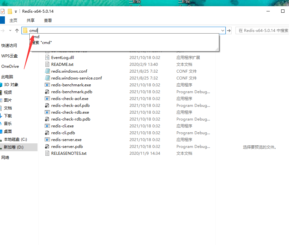Screen dimensions: 289x245
Task: Select 快速访问 in navigation pane
Action: 9,46
